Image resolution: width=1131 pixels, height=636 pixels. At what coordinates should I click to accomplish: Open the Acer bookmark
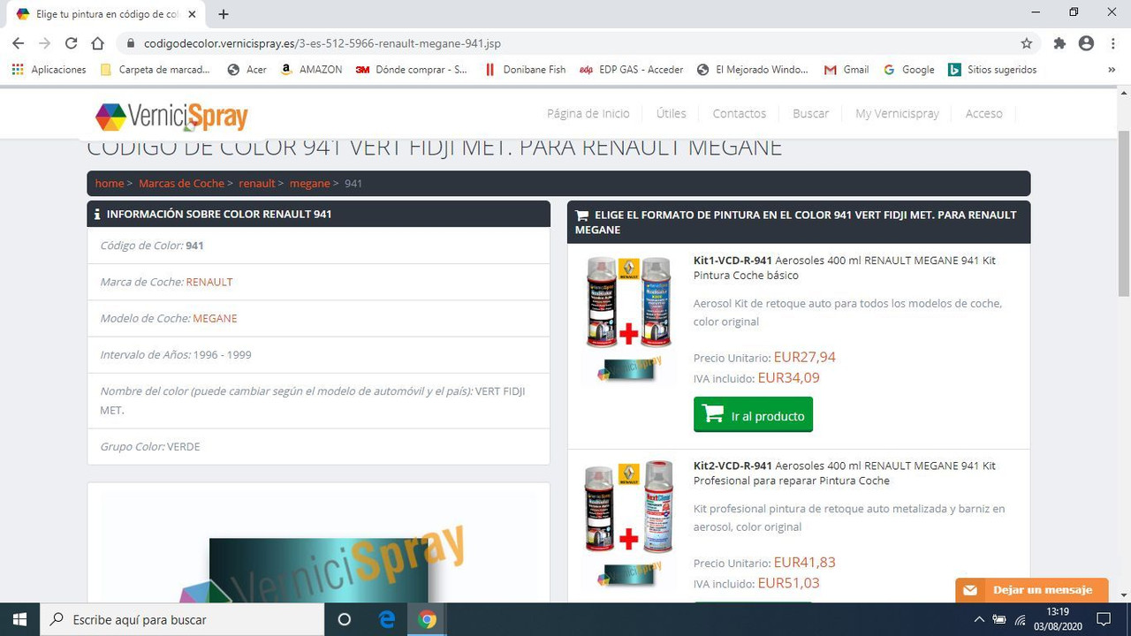247,70
